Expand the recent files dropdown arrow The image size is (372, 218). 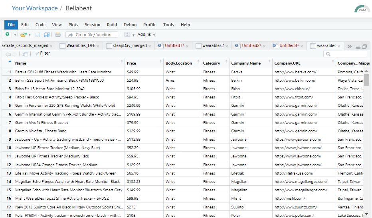click(x=30, y=35)
